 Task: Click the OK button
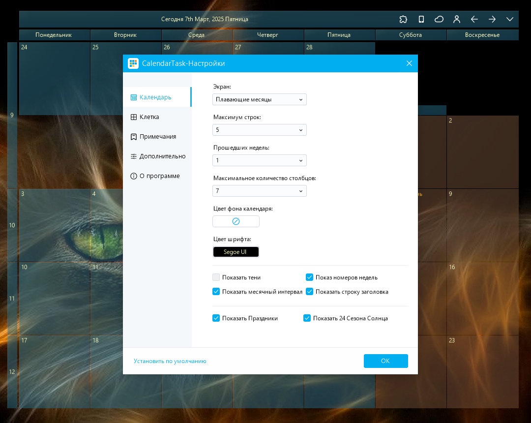click(386, 361)
